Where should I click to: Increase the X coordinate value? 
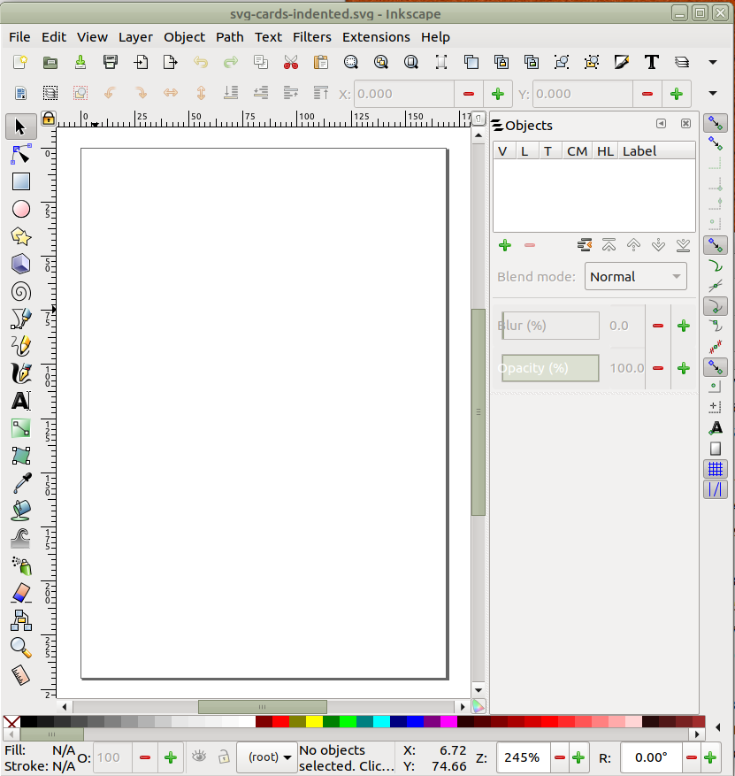tap(498, 94)
